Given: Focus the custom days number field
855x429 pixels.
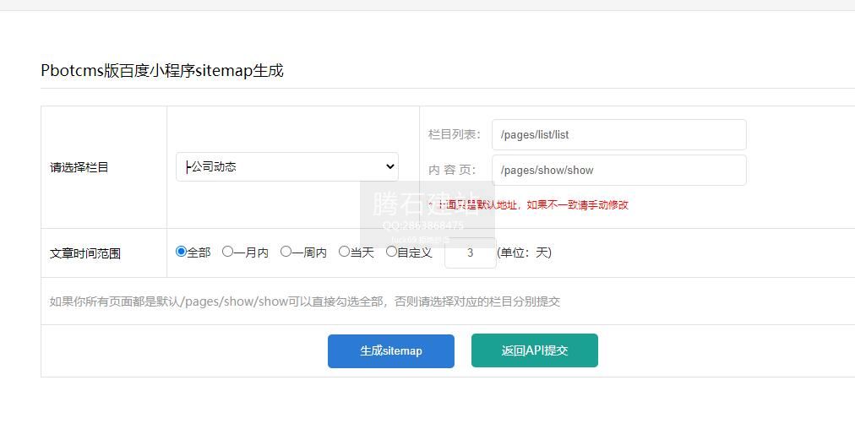Looking at the screenshot, I should pyautogui.click(x=470, y=253).
